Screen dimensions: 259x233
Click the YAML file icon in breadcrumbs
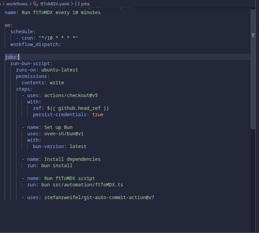(35, 4)
